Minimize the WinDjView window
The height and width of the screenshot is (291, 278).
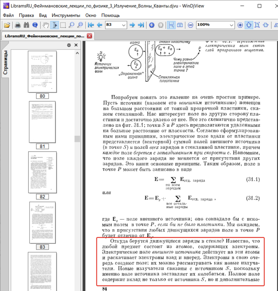(242, 6)
